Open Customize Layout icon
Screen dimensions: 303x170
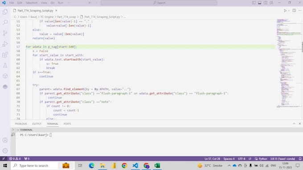coord(271,3)
